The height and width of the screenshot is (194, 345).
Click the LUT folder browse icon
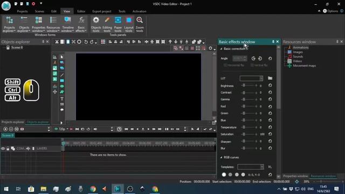pyautogui.click(x=270, y=78)
